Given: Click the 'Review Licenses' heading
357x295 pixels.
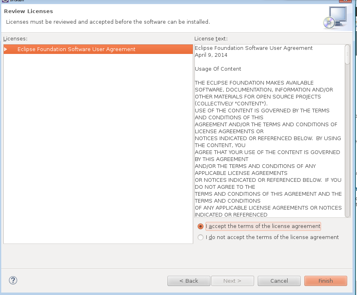Looking at the screenshot, I should tap(29, 11).
